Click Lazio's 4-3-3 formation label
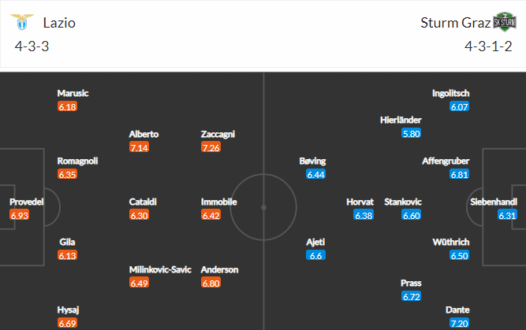The image size is (526, 330). point(32,46)
